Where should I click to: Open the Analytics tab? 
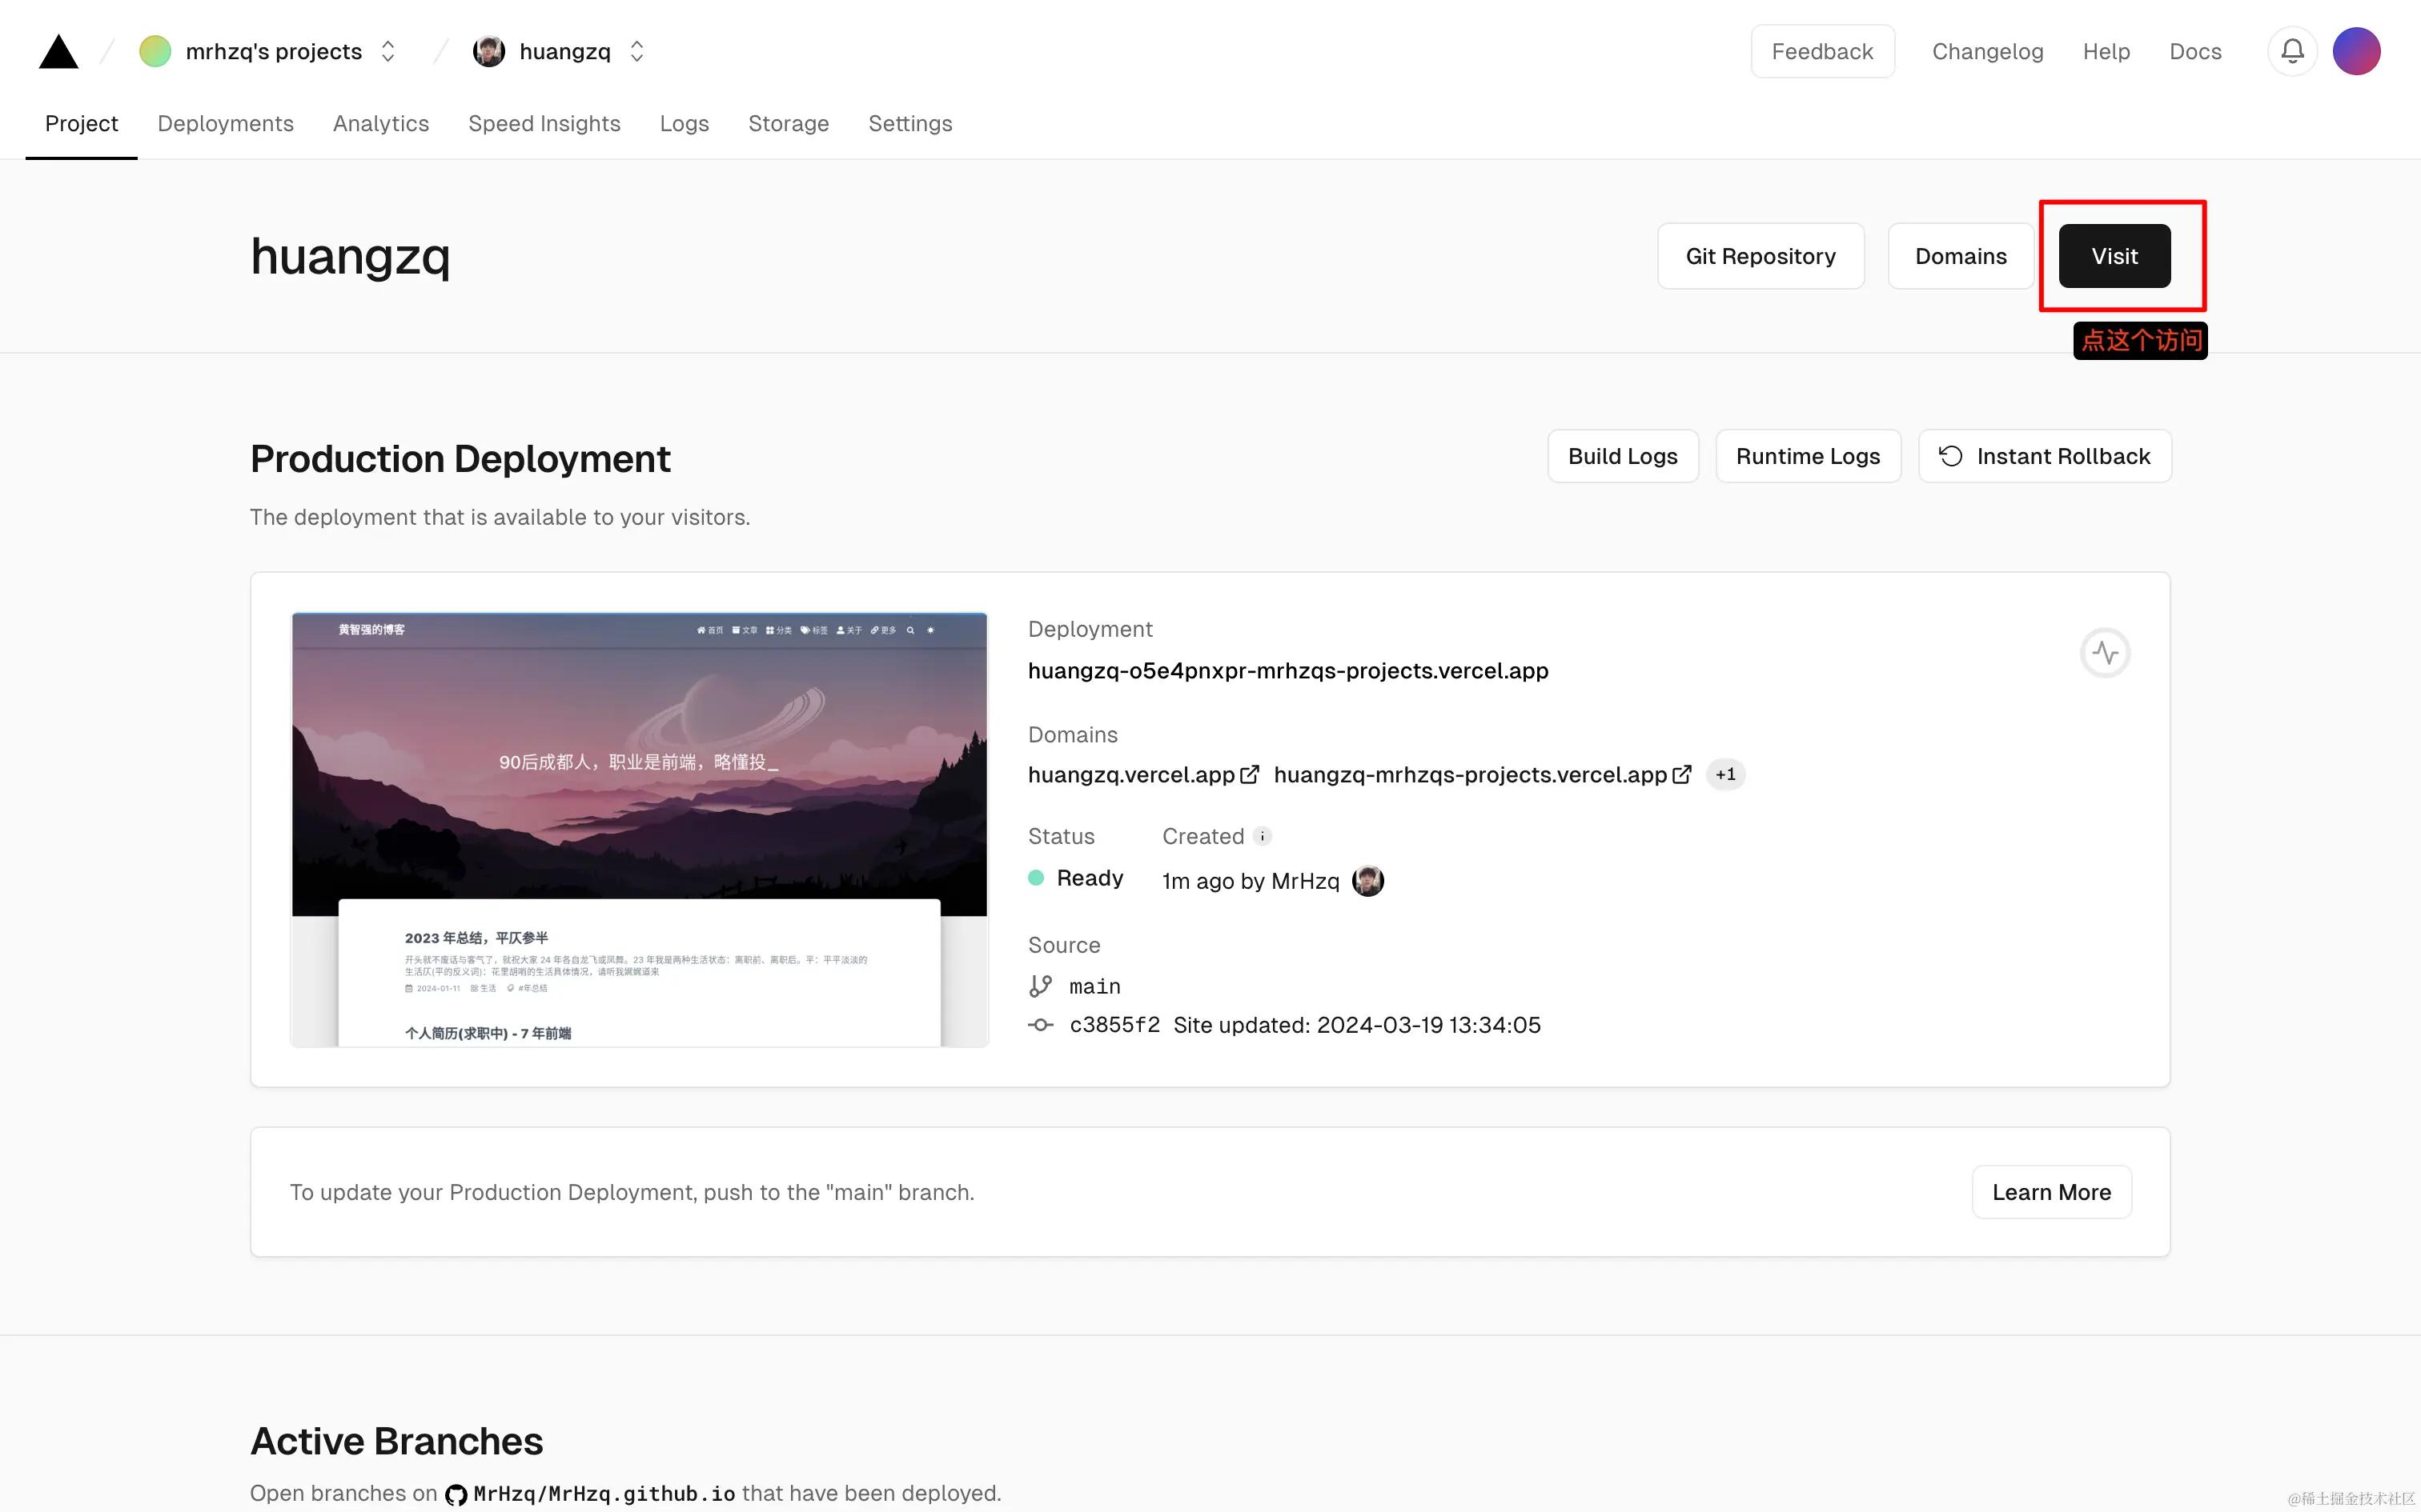(x=380, y=124)
